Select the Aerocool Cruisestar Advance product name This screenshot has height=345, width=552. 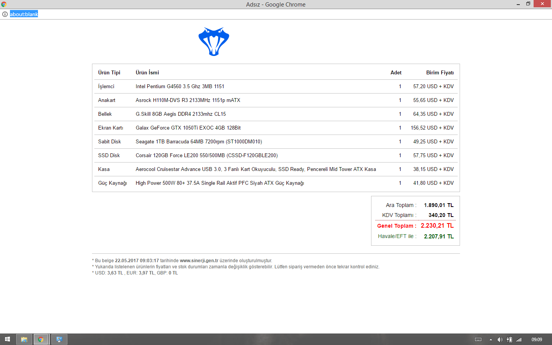click(256, 169)
